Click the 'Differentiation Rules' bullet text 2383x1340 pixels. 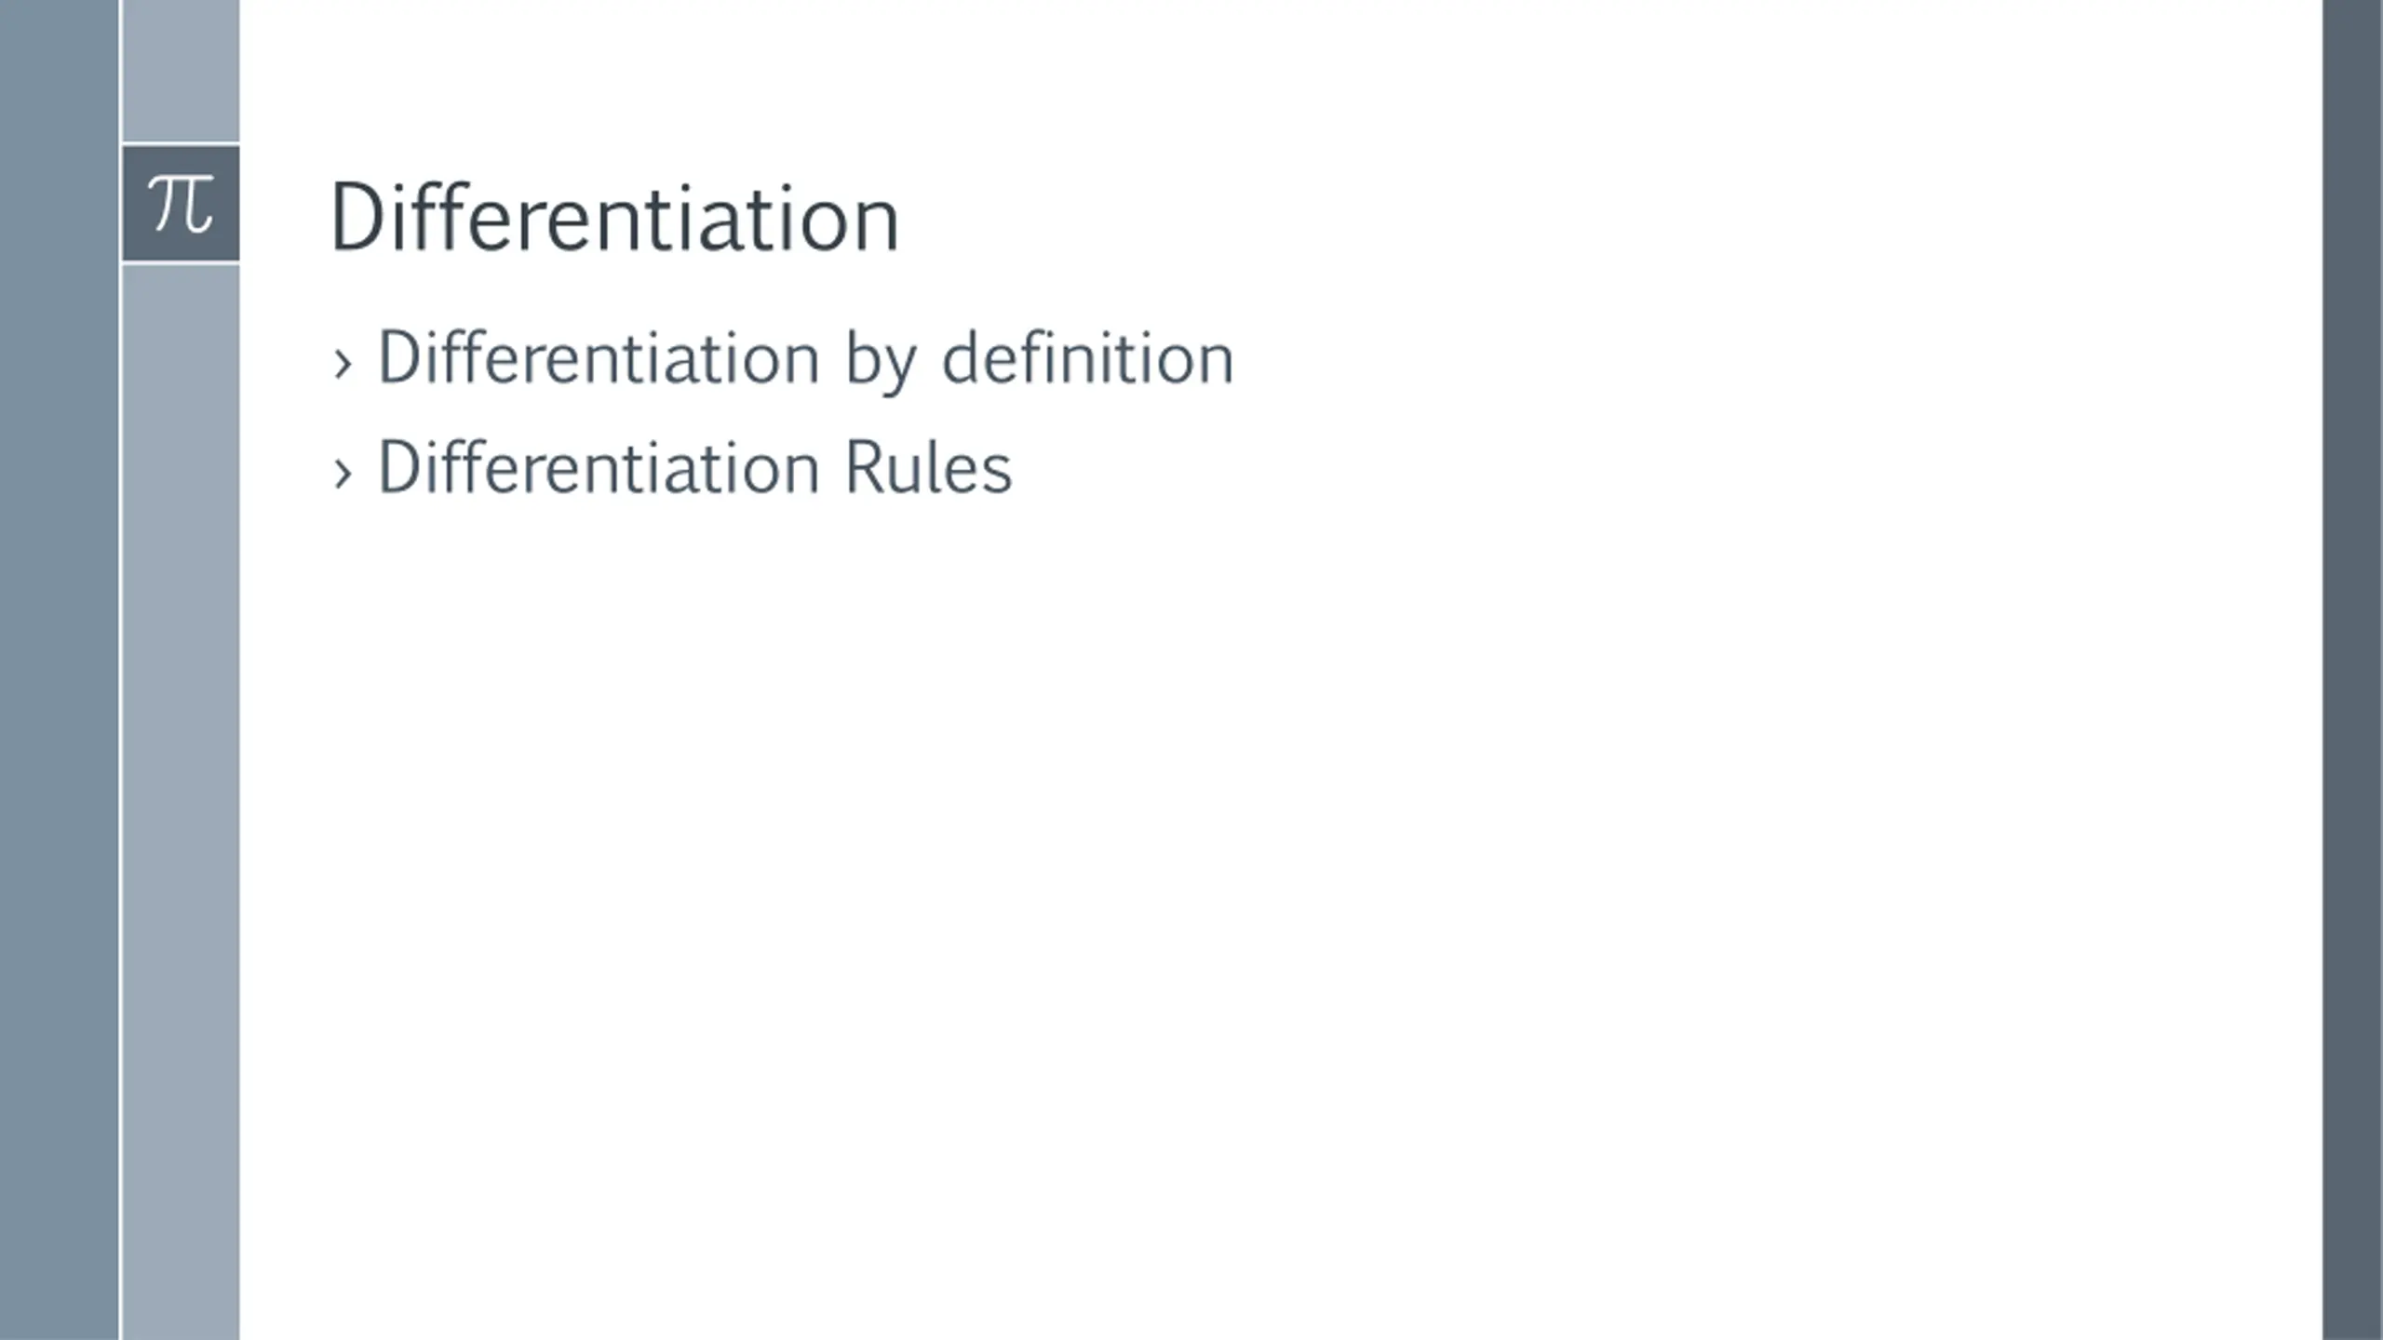click(694, 467)
